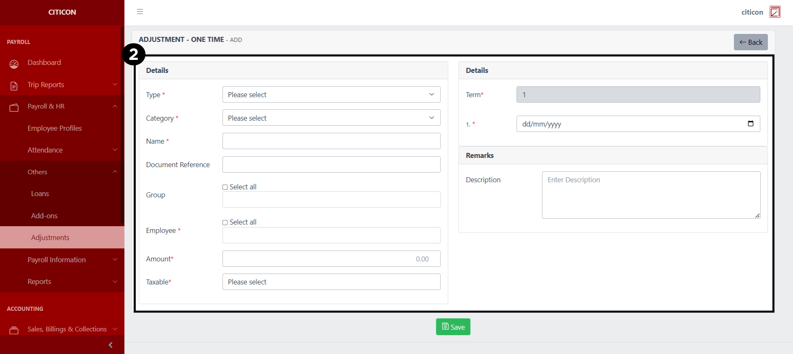Viewport: 793px width, 354px height.
Task: Click the hamburger menu icon
Action: click(x=140, y=12)
